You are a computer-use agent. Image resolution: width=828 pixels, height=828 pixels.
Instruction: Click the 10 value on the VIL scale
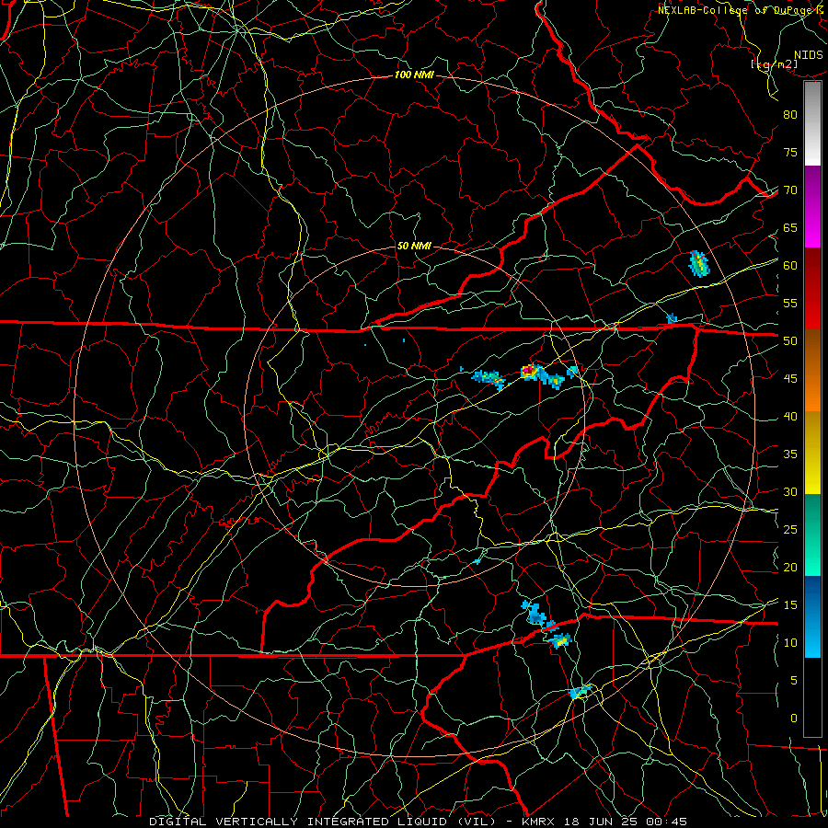[790, 643]
